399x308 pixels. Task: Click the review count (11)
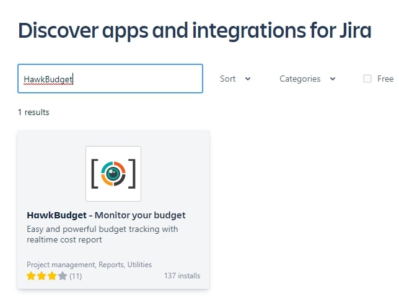point(76,276)
